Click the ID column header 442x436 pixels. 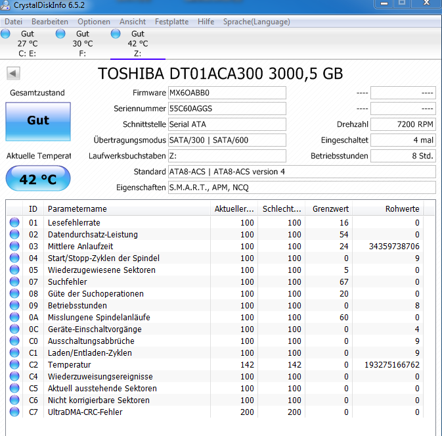[33, 209]
